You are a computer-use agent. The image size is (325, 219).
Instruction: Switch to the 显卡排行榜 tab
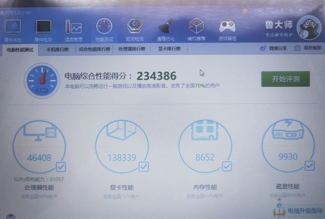click(x=169, y=49)
